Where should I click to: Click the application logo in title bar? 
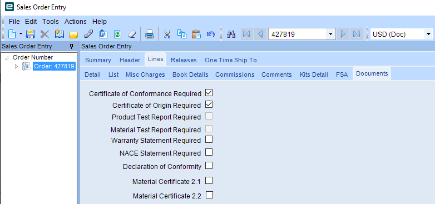point(9,7)
